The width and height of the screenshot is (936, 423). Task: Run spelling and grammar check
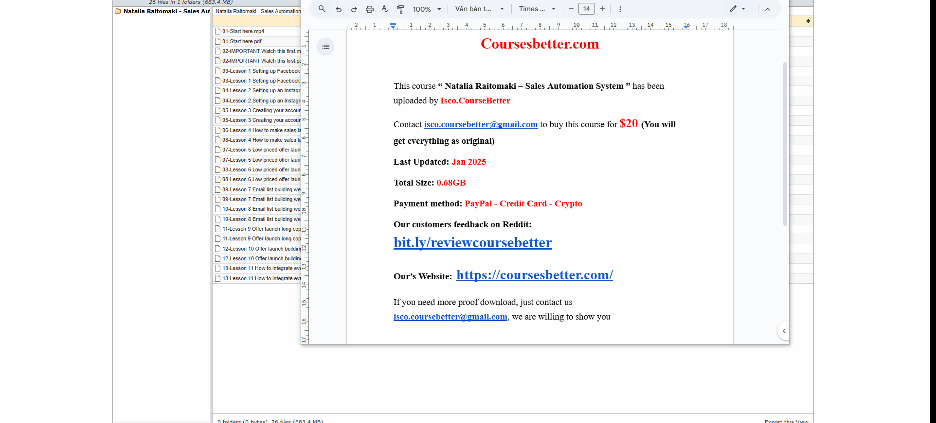click(385, 9)
